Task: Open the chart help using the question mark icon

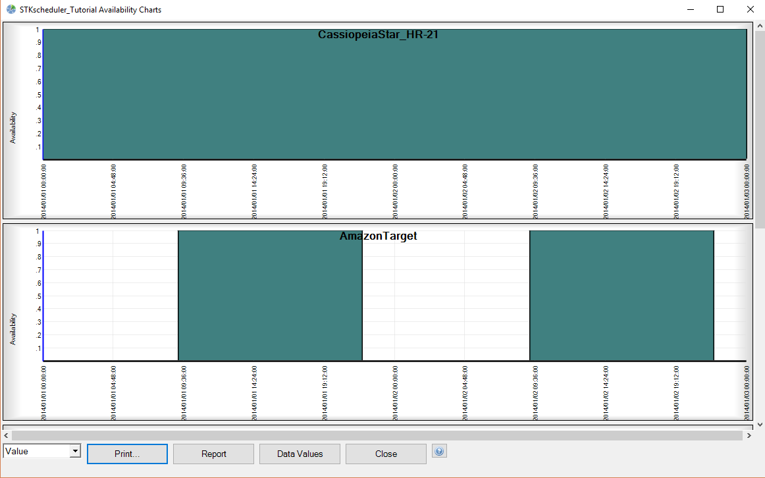Action: (x=439, y=451)
